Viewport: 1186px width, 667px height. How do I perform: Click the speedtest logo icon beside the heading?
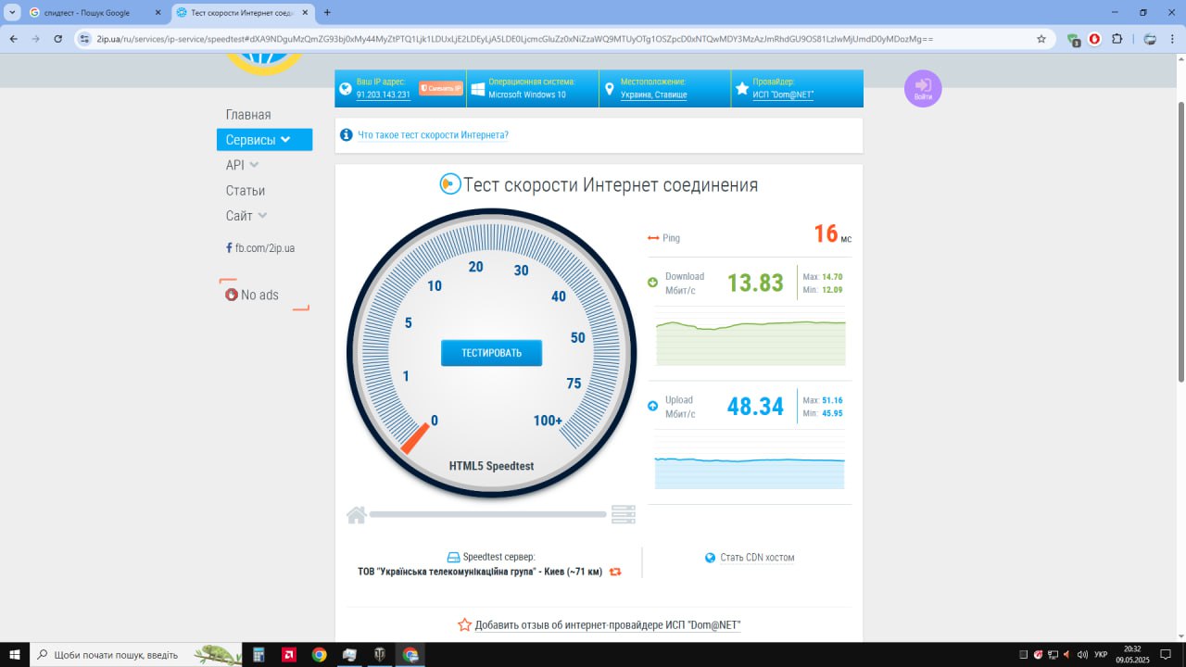coord(449,184)
